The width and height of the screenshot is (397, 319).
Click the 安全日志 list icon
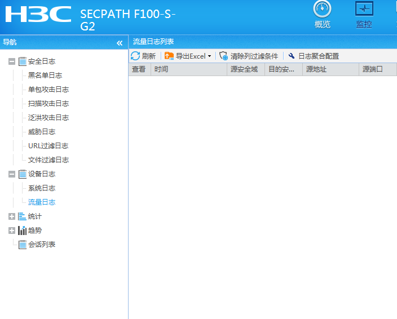tap(23, 61)
